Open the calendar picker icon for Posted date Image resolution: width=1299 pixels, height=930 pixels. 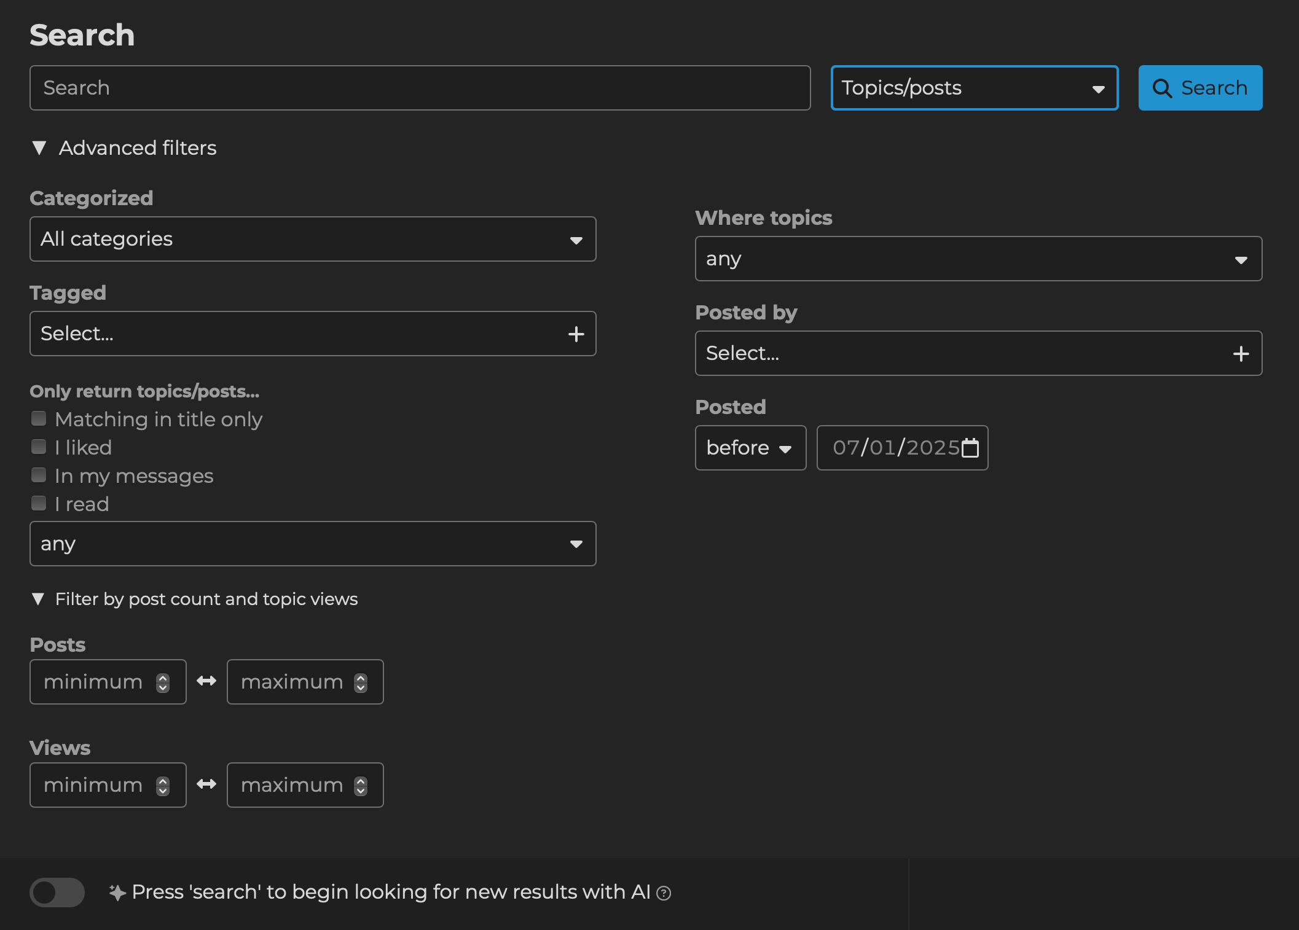(x=970, y=448)
